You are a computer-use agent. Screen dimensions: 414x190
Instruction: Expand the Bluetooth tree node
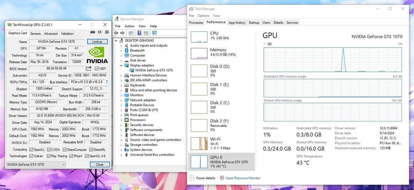pos(121,50)
